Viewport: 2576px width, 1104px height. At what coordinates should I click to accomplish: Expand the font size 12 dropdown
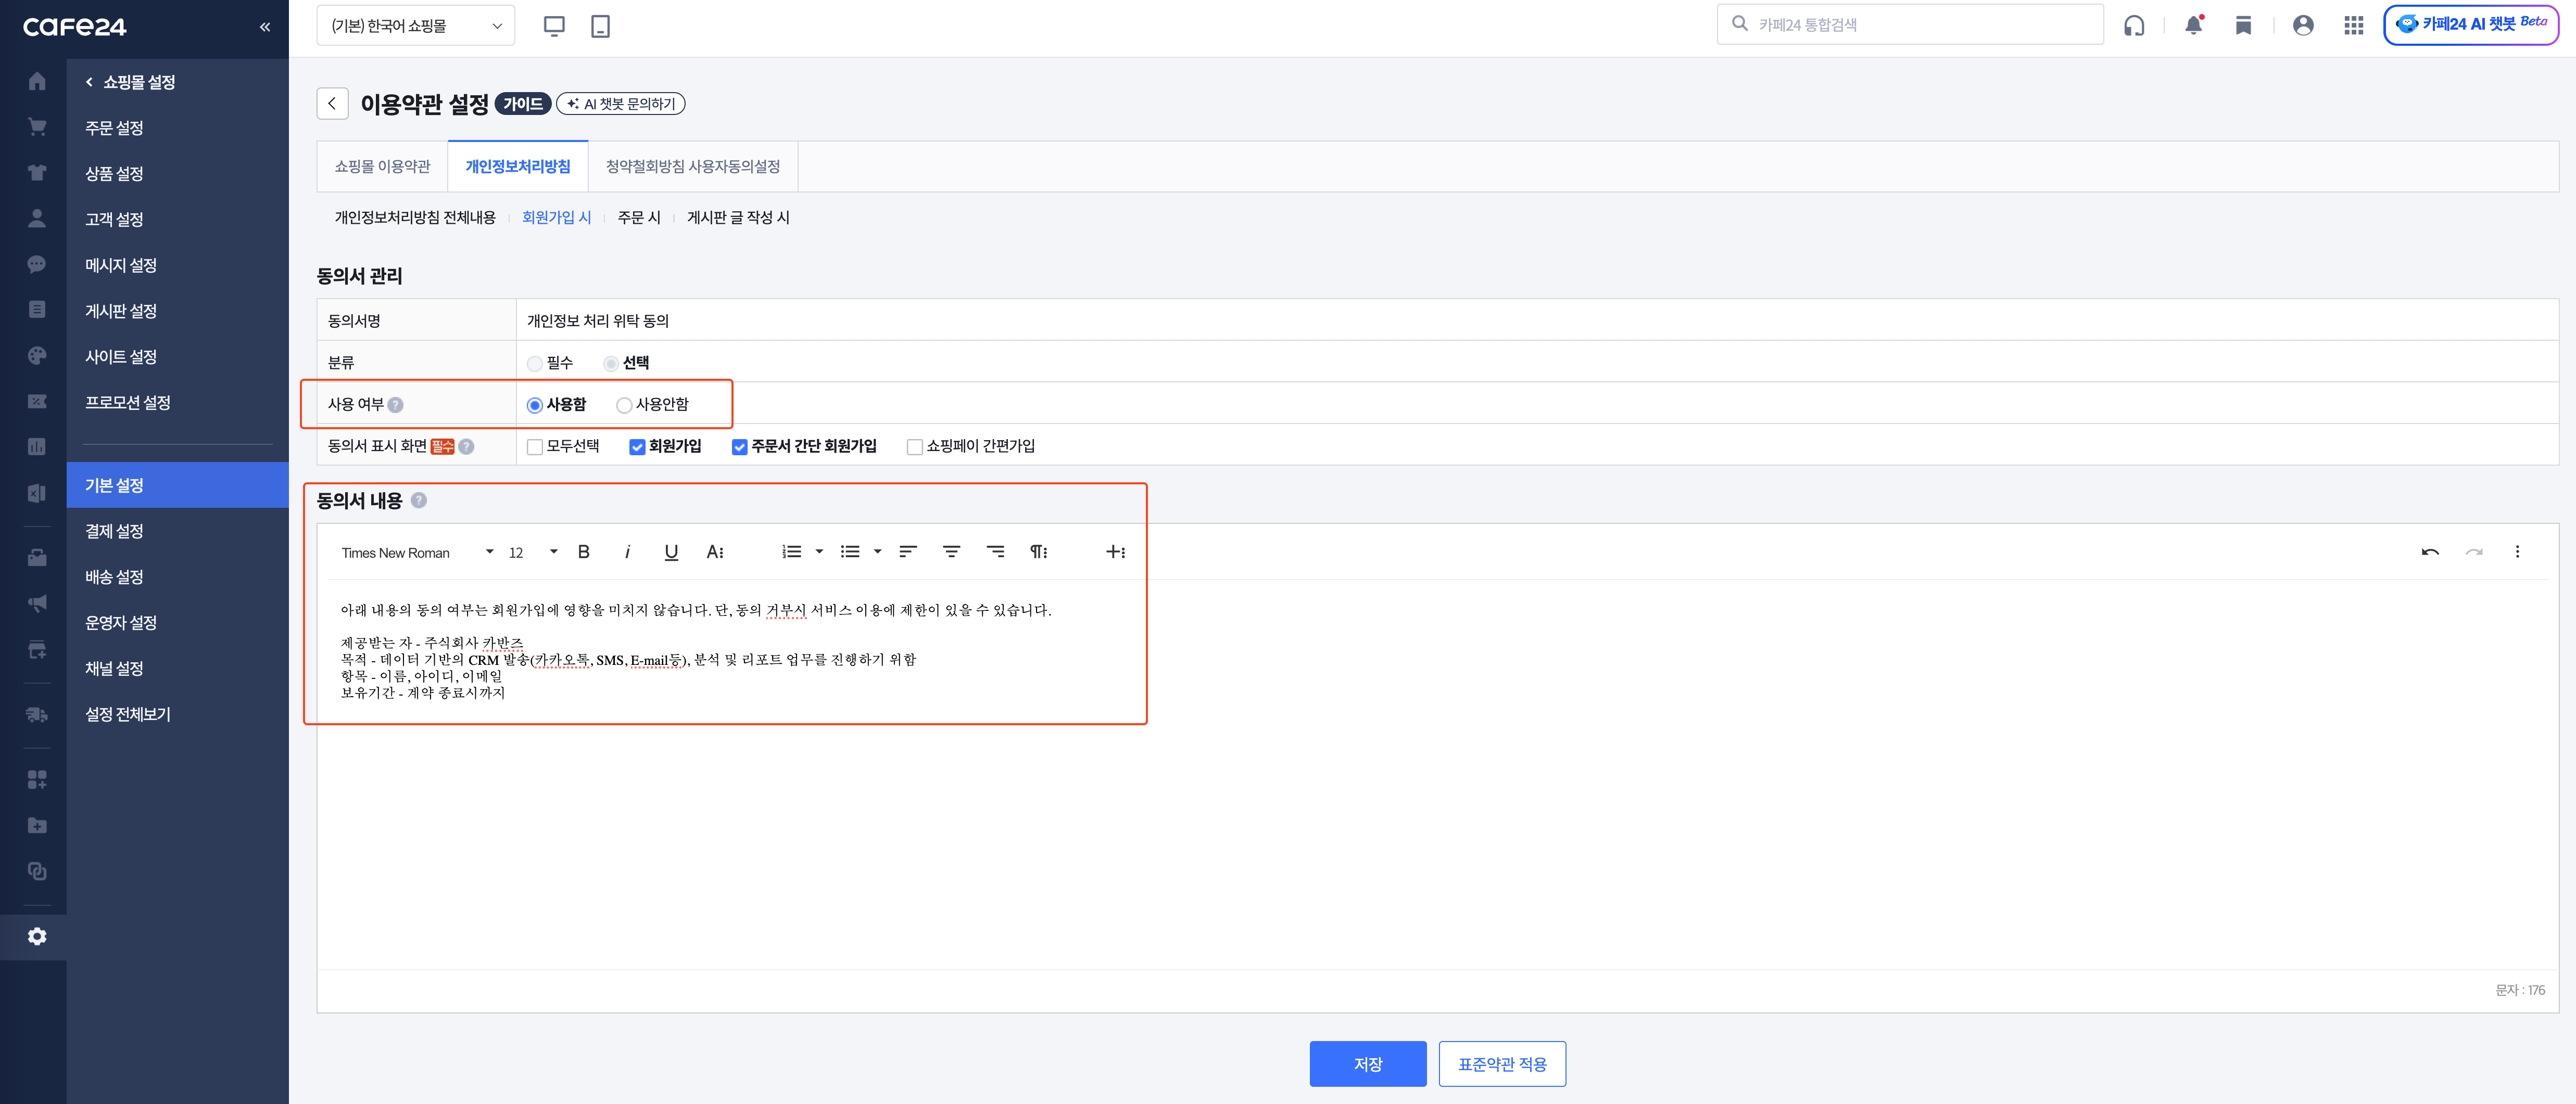(x=533, y=553)
